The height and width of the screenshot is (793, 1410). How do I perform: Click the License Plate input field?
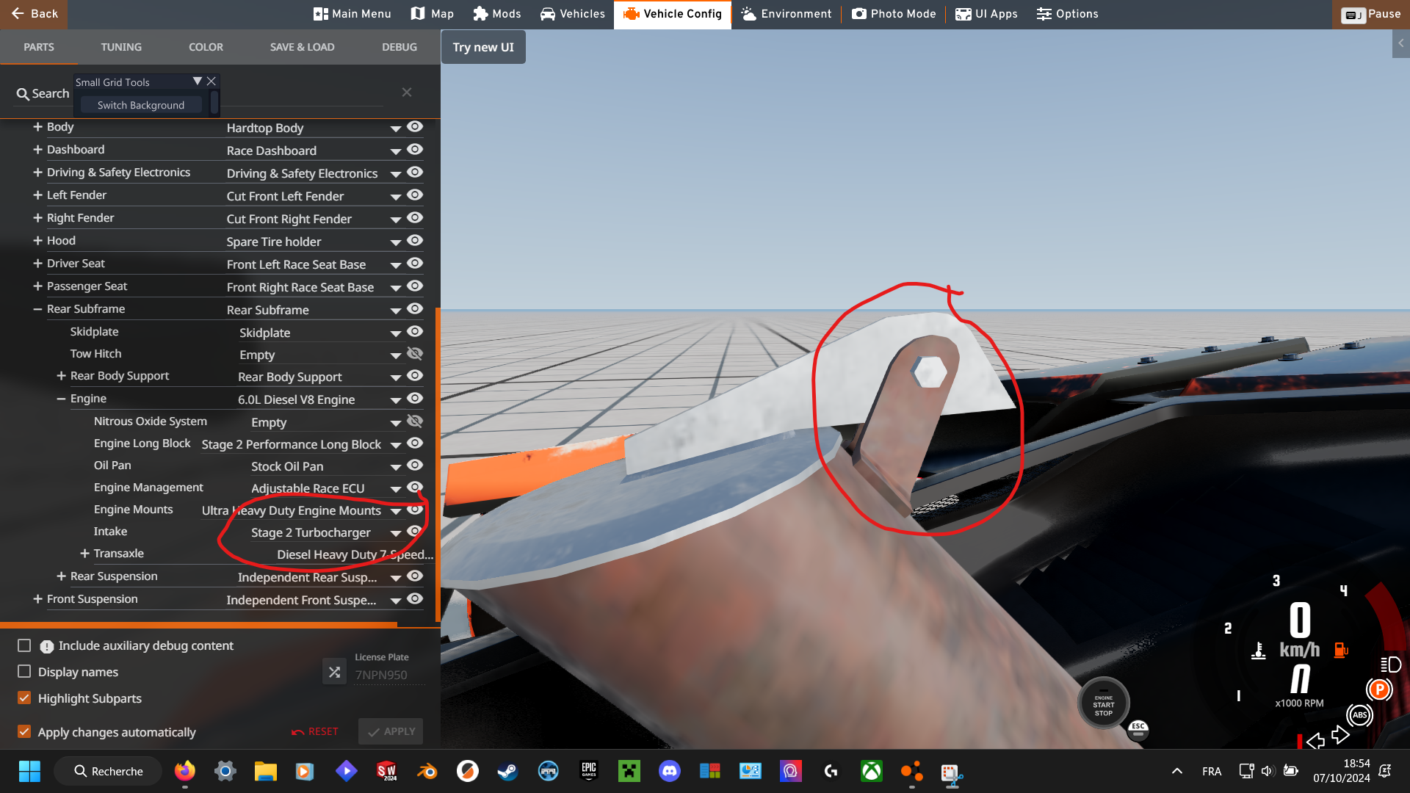click(x=389, y=675)
